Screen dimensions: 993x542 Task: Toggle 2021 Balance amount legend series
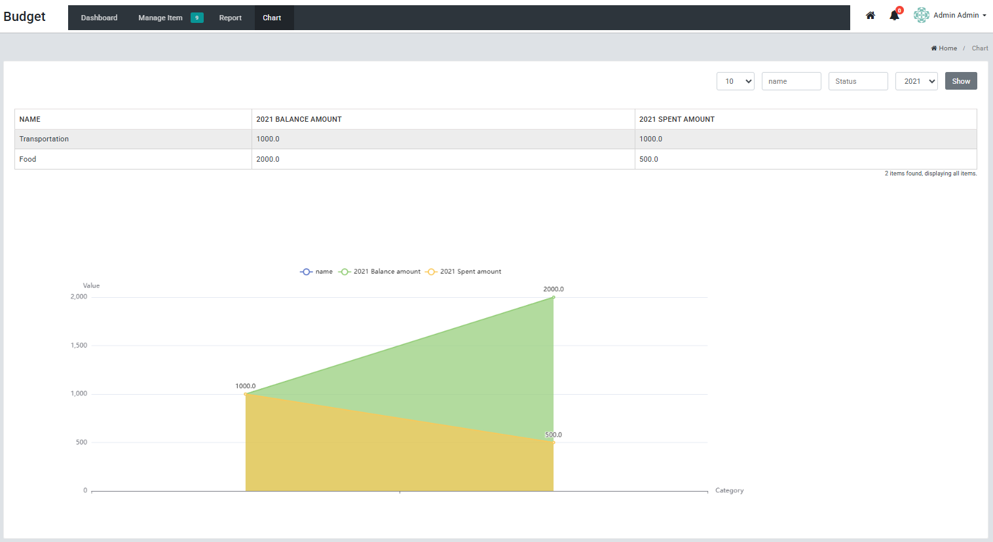(379, 272)
